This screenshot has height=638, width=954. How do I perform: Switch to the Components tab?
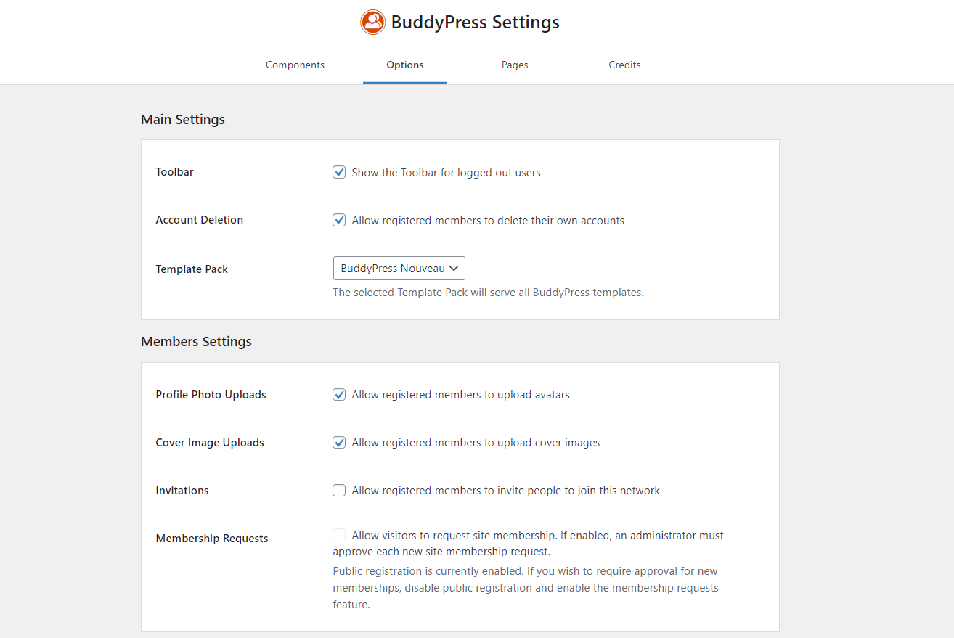[295, 65]
